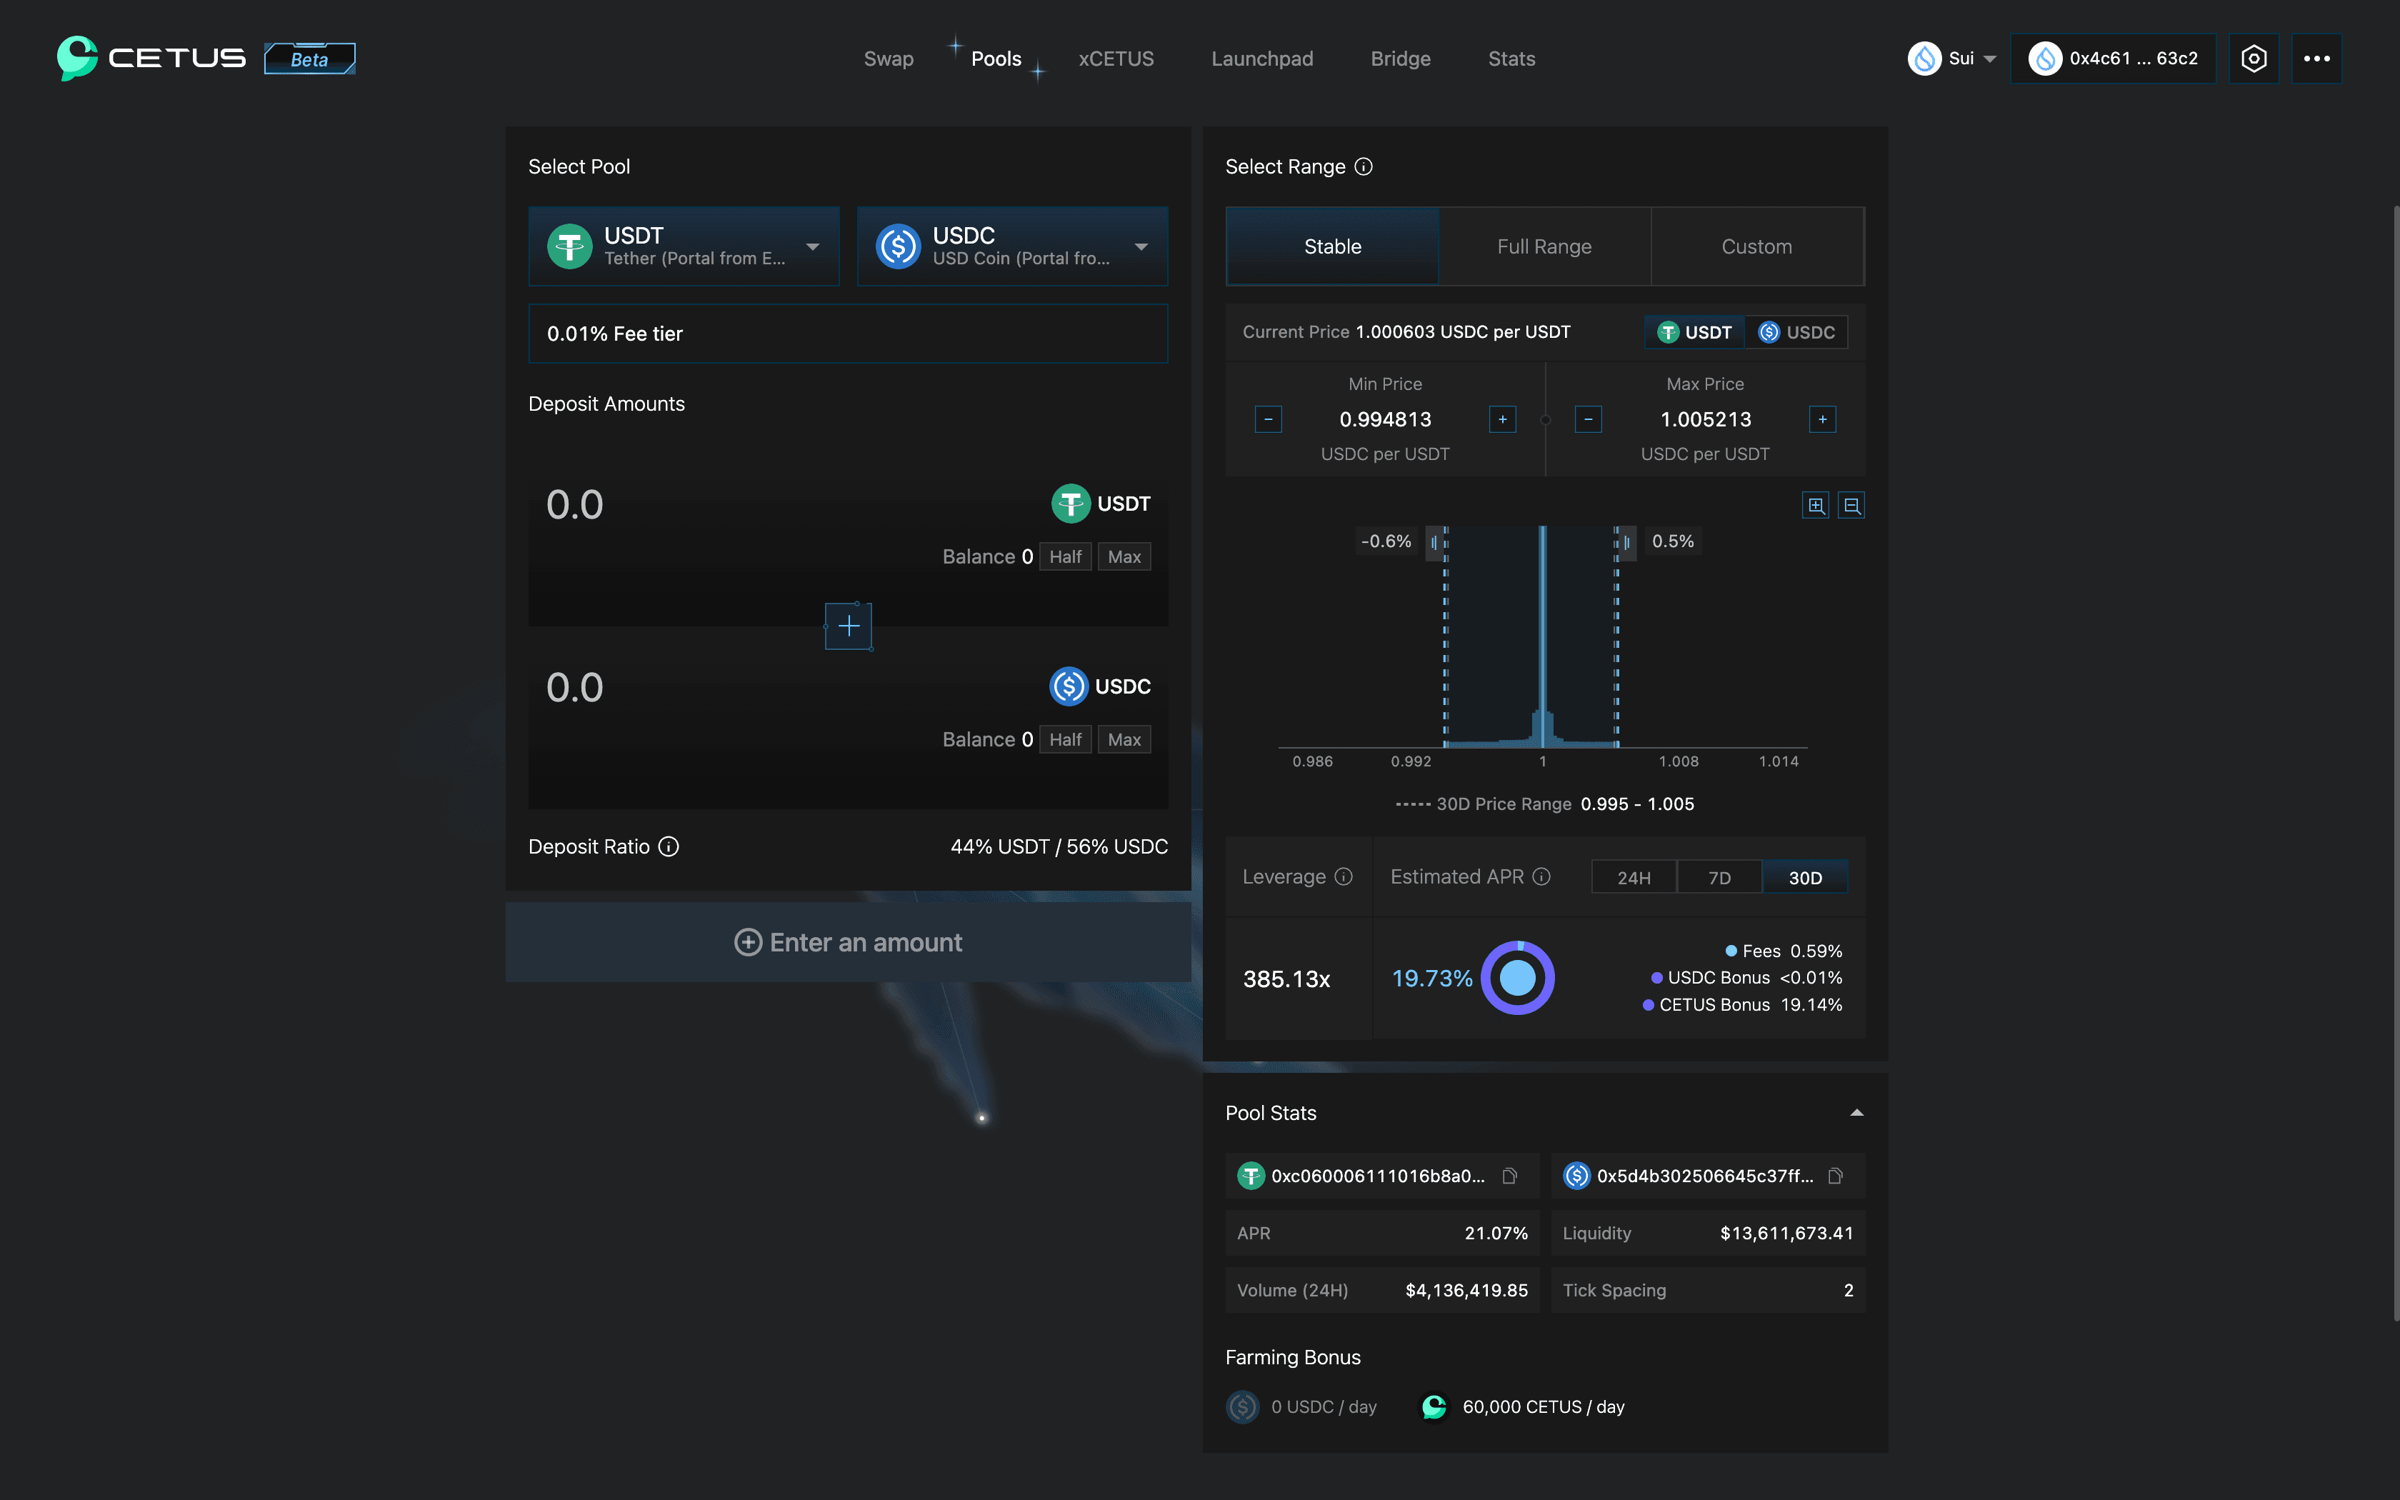
Task: Click the Beta badge
Action: (309, 59)
